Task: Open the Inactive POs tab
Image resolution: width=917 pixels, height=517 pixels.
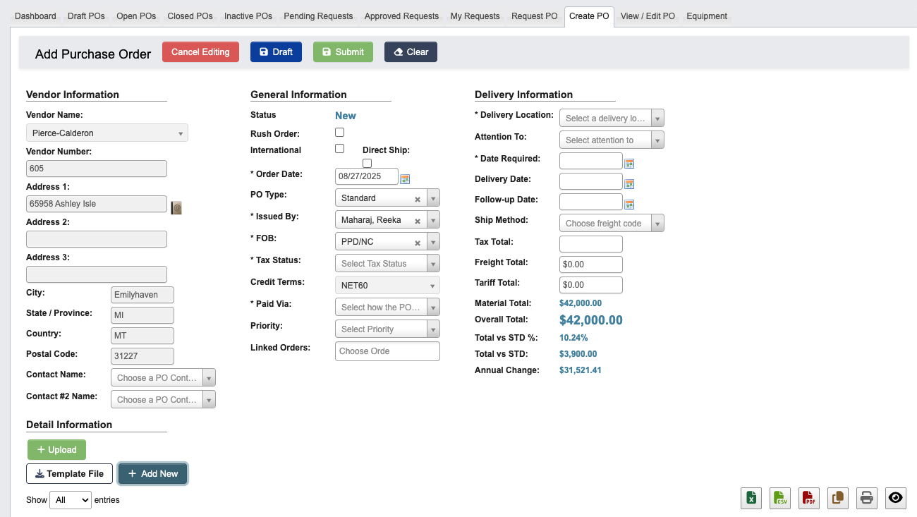Action: click(248, 16)
